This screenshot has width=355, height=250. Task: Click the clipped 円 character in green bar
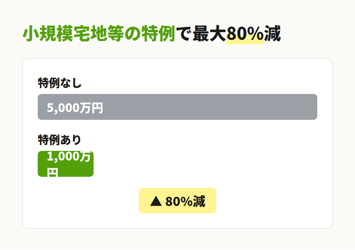pos(52,172)
